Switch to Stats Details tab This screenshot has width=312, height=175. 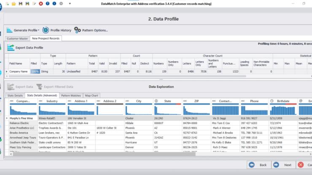15,96
